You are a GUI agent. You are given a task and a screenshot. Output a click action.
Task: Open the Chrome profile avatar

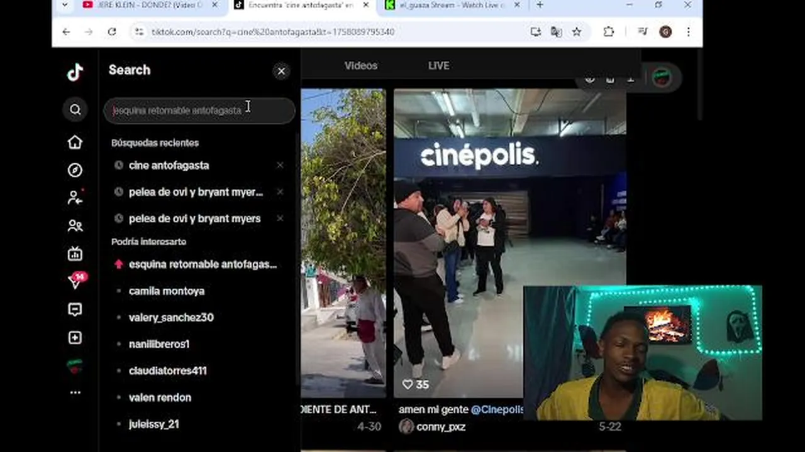[x=665, y=31]
